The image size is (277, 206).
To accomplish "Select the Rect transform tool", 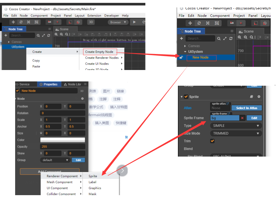I will 37,22.
